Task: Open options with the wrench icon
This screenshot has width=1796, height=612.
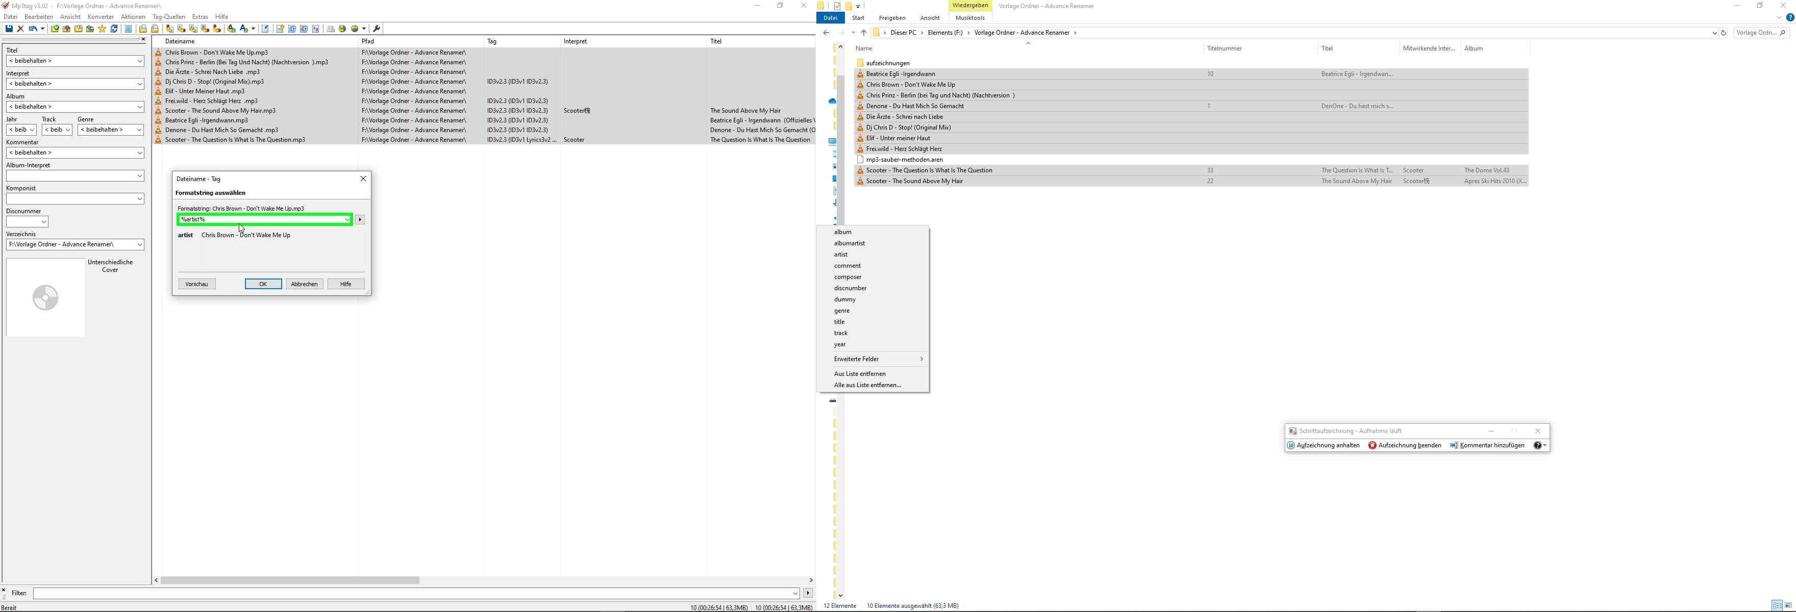Action: point(377,29)
